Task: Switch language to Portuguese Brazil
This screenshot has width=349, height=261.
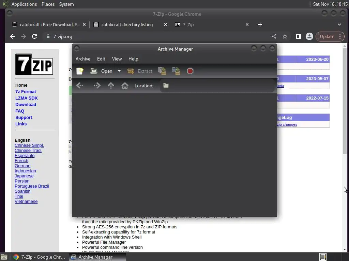Action: coord(32,186)
